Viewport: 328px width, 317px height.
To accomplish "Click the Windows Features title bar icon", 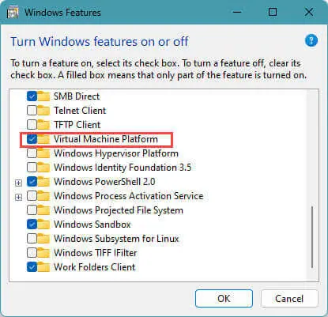I will pyautogui.click(x=13, y=13).
